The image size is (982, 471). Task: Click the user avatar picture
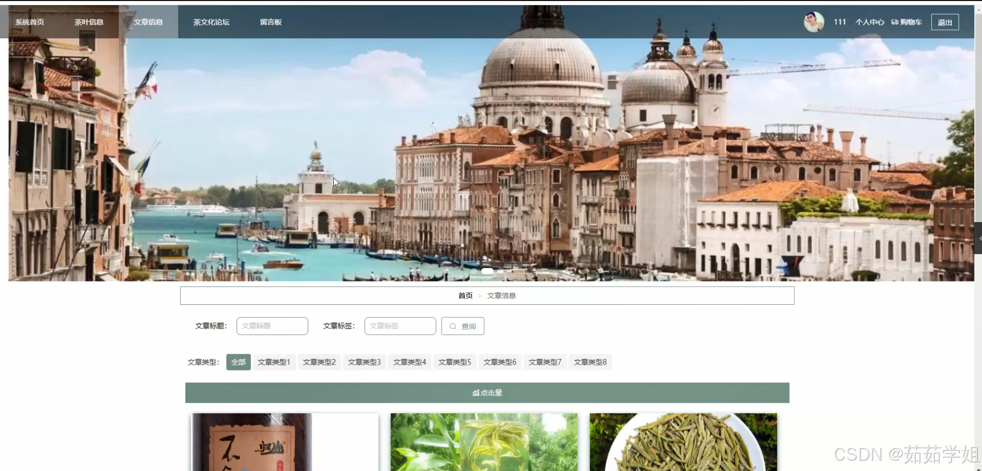coord(814,22)
